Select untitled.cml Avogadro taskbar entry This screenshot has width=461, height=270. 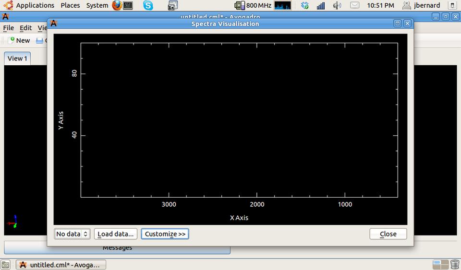click(x=61, y=265)
